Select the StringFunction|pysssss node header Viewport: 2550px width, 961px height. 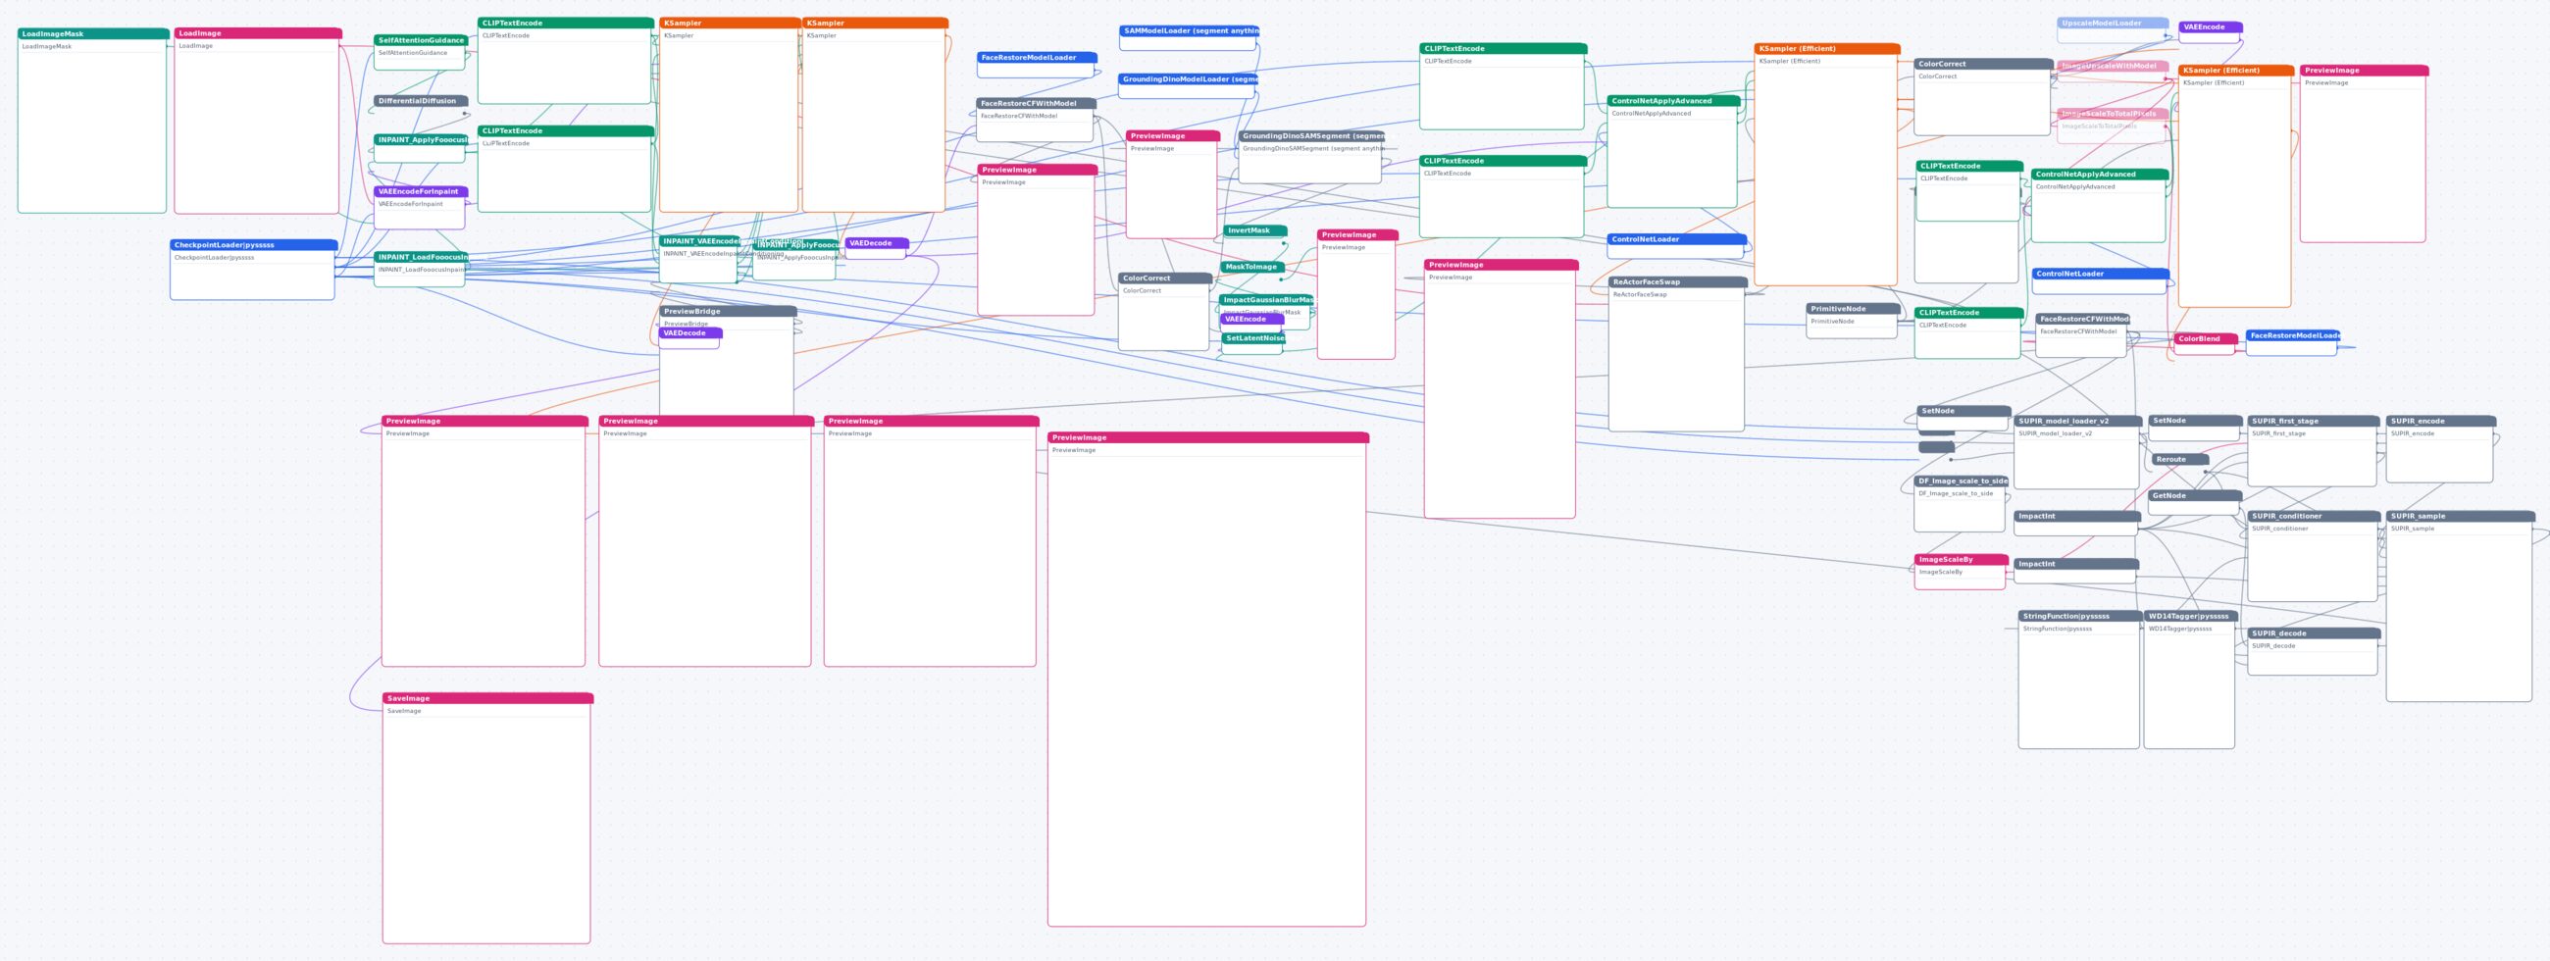pos(2080,617)
